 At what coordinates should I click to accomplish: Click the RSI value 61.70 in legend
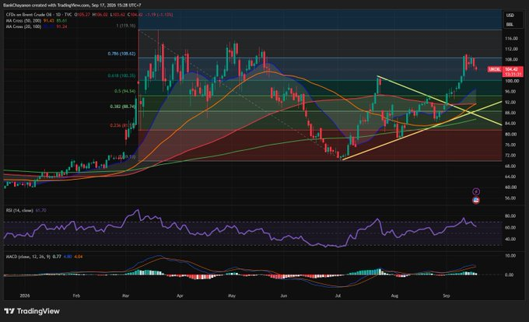point(40,211)
